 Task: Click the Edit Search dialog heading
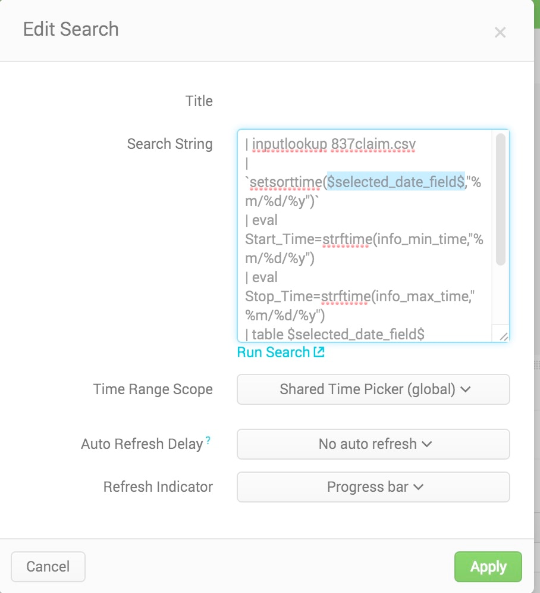(71, 29)
